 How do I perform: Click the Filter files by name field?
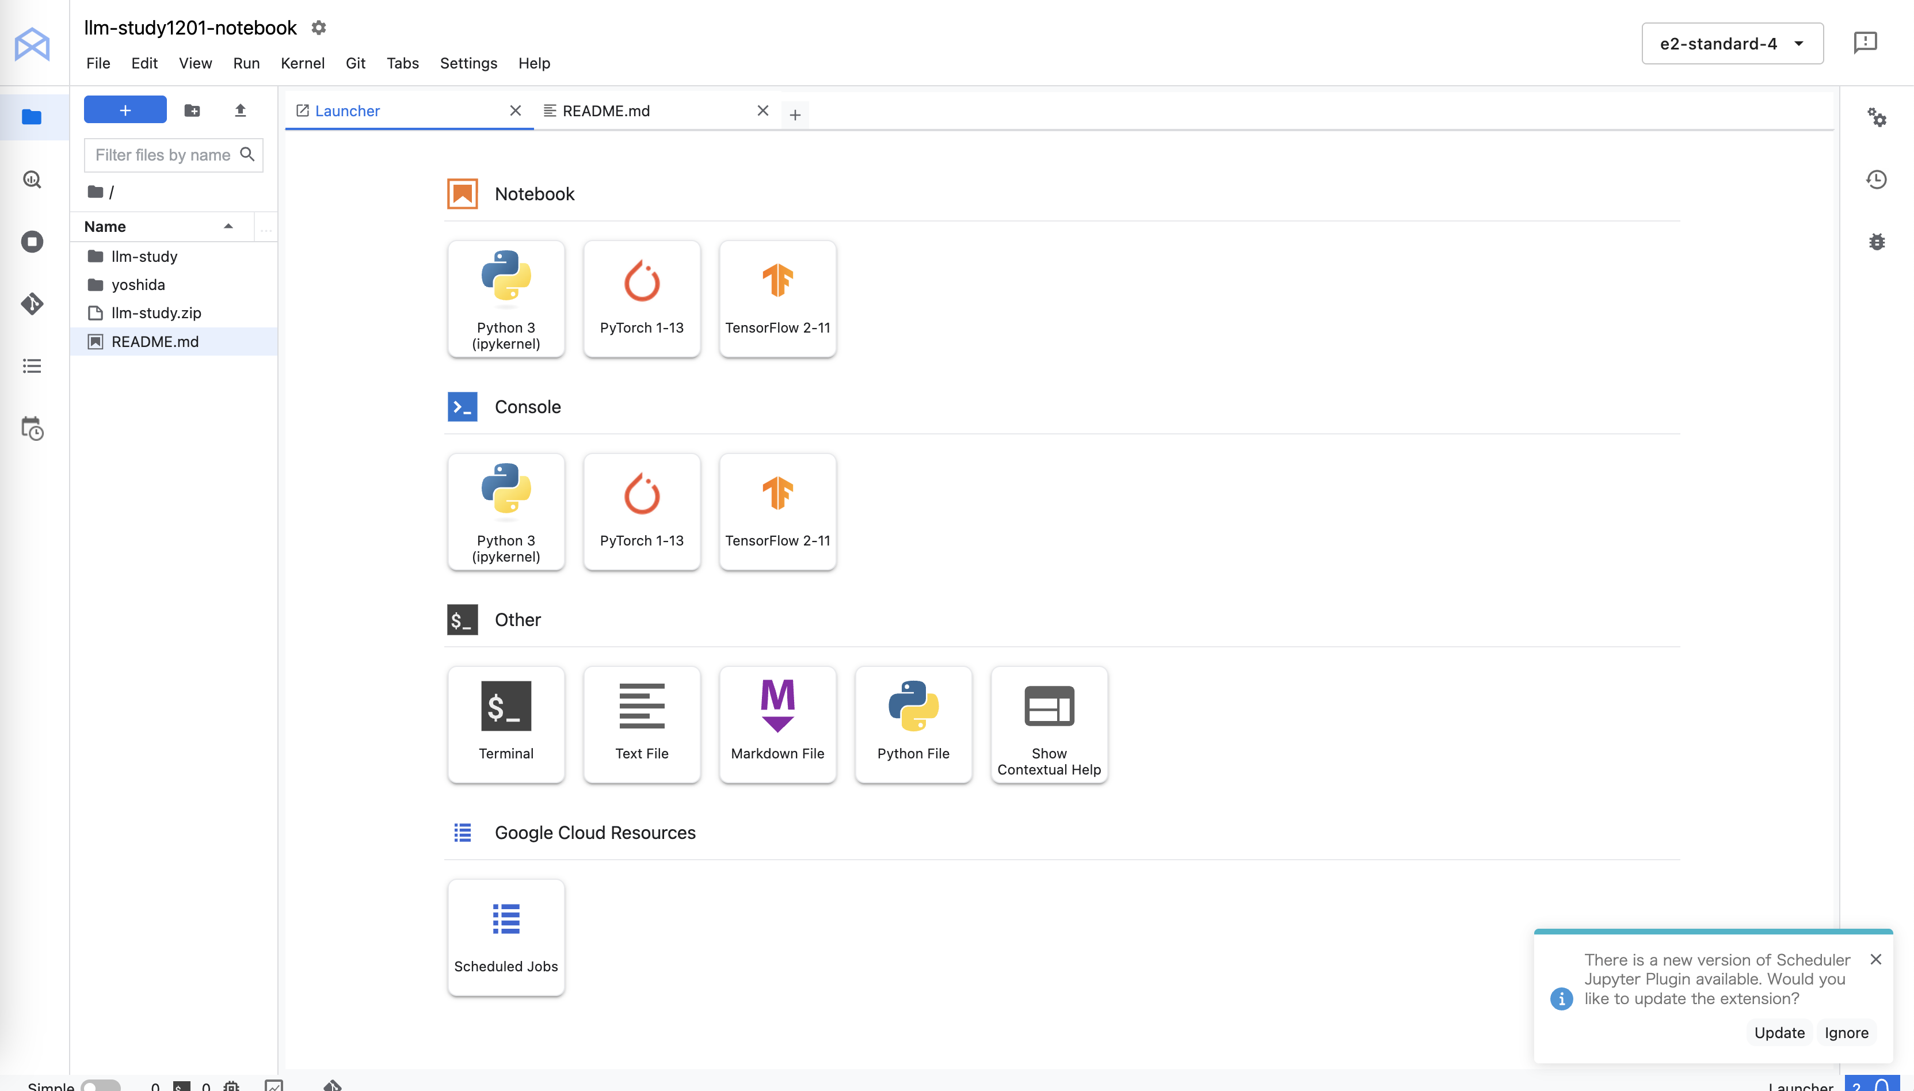tap(163, 155)
